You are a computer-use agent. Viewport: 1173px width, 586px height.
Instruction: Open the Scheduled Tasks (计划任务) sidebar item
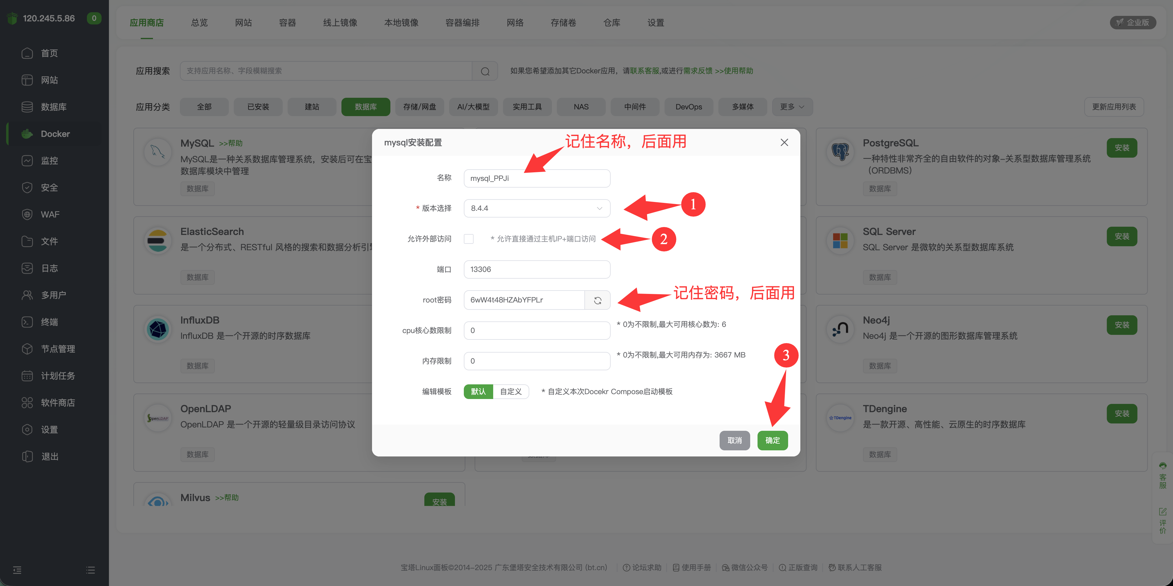click(x=58, y=375)
